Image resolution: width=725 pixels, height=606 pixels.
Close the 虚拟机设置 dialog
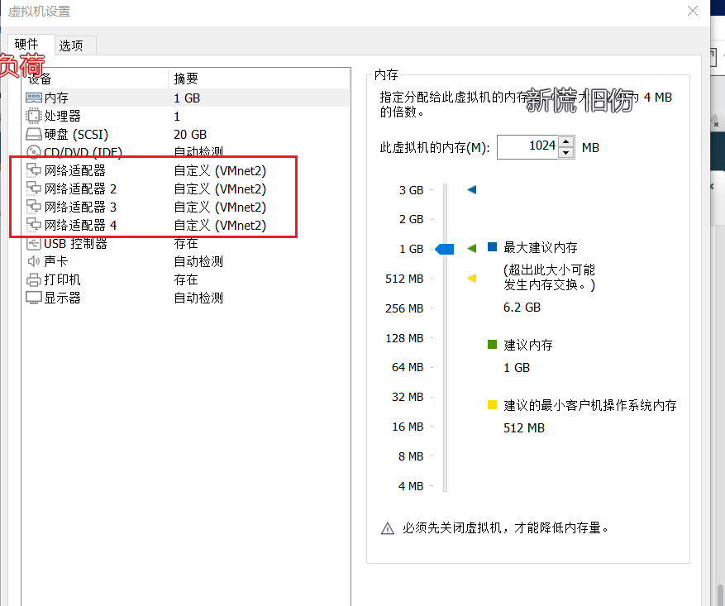[x=692, y=11]
